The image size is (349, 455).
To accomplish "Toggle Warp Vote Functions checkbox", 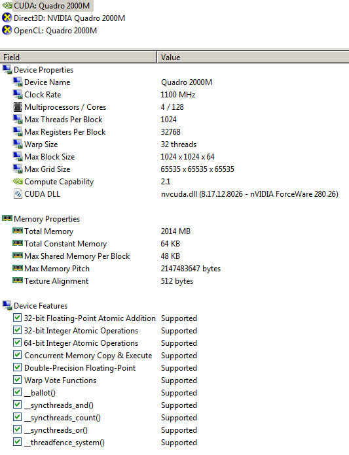I will click(x=18, y=380).
